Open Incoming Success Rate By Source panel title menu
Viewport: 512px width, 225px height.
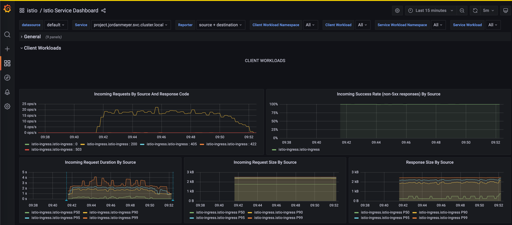pos(389,94)
